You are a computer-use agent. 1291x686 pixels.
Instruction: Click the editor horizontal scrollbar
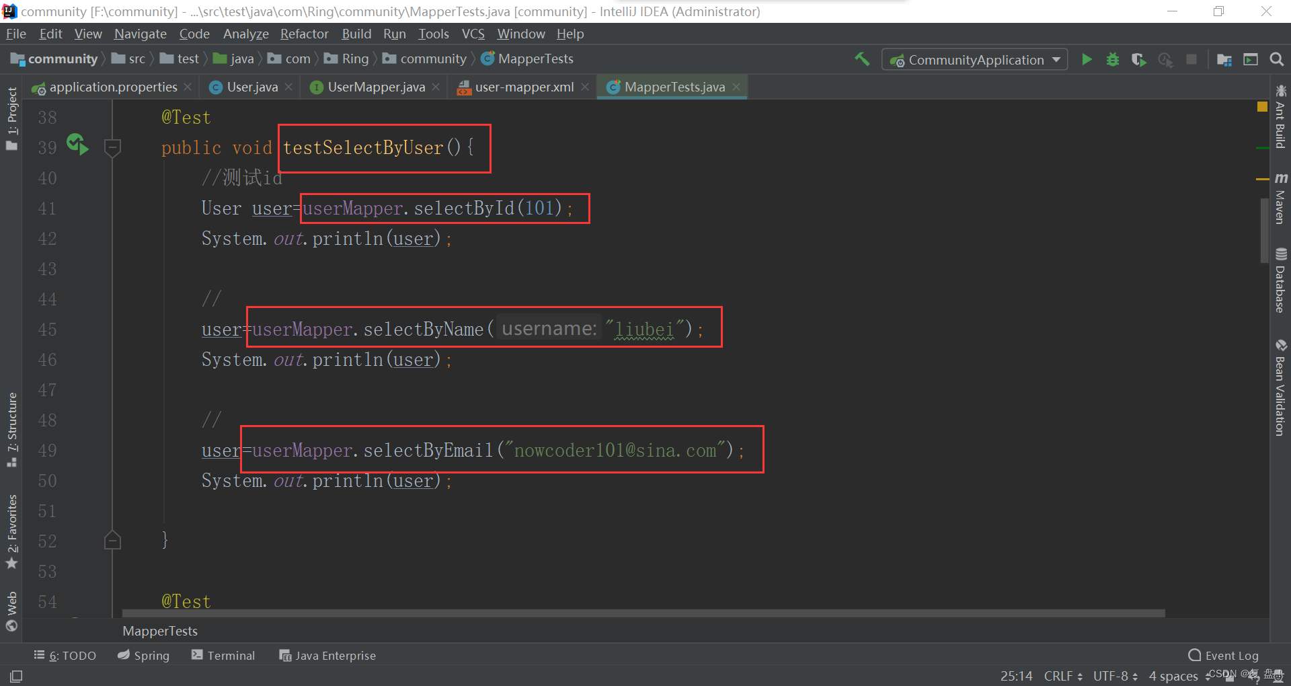point(643,613)
